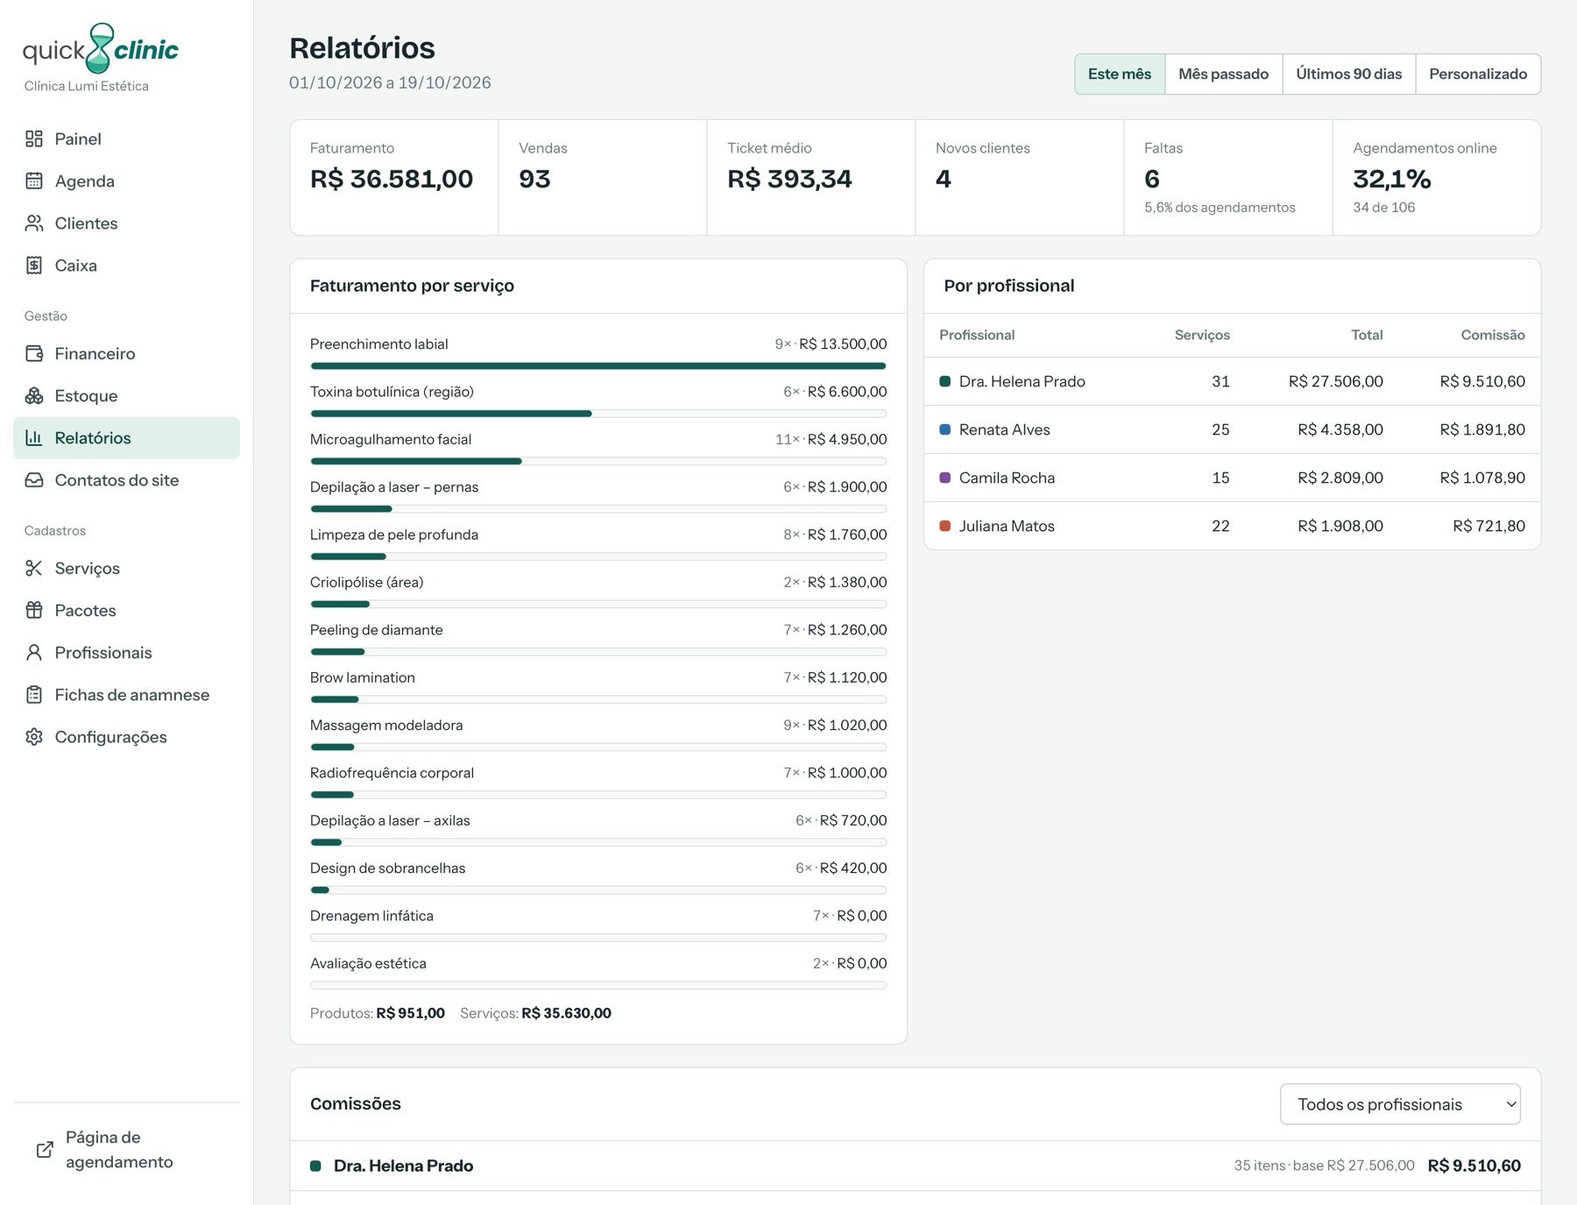1577x1205 pixels.
Task: Click the Ticket médio R$ 393,34 value
Action: click(x=789, y=179)
